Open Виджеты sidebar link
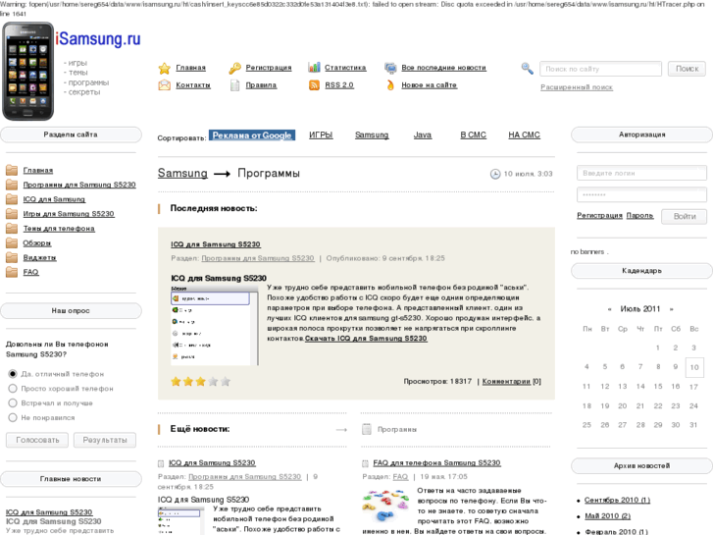Screen dimensions: 713x535 click(x=40, y=258)
